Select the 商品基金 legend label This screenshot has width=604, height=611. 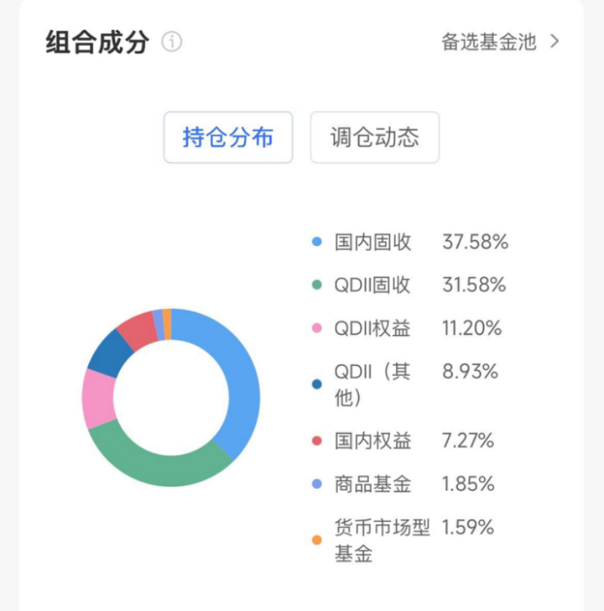coord(373,484)
